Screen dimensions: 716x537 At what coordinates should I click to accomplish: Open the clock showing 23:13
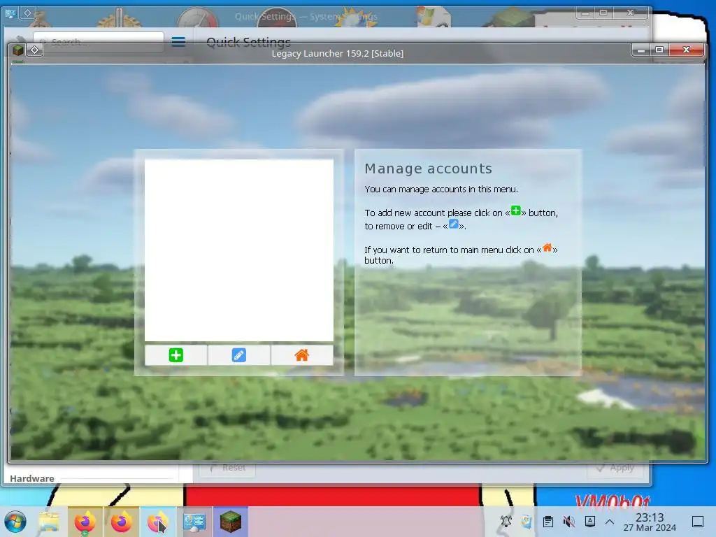[x=650, y=522]
